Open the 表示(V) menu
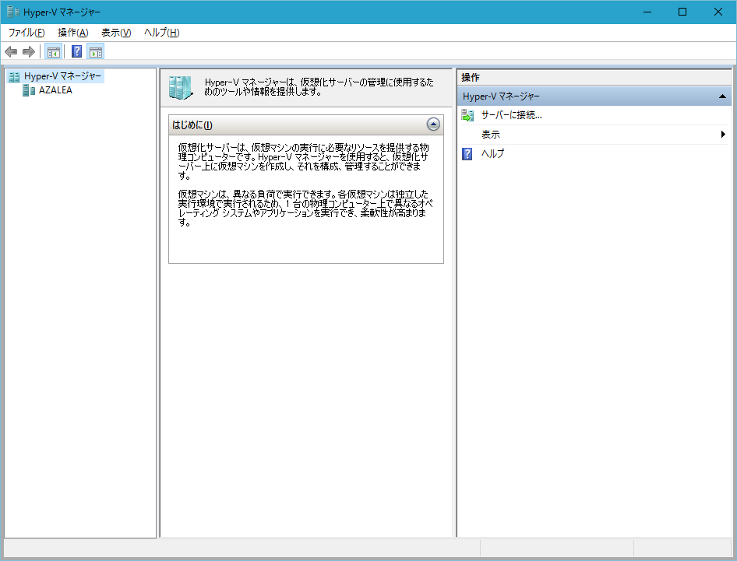 116,33
